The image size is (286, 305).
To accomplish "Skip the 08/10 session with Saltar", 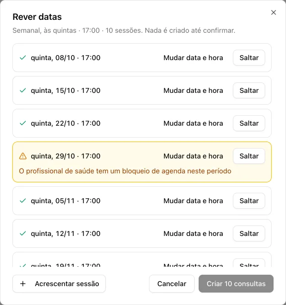I will pyautogui.click(x=249, y=58).
